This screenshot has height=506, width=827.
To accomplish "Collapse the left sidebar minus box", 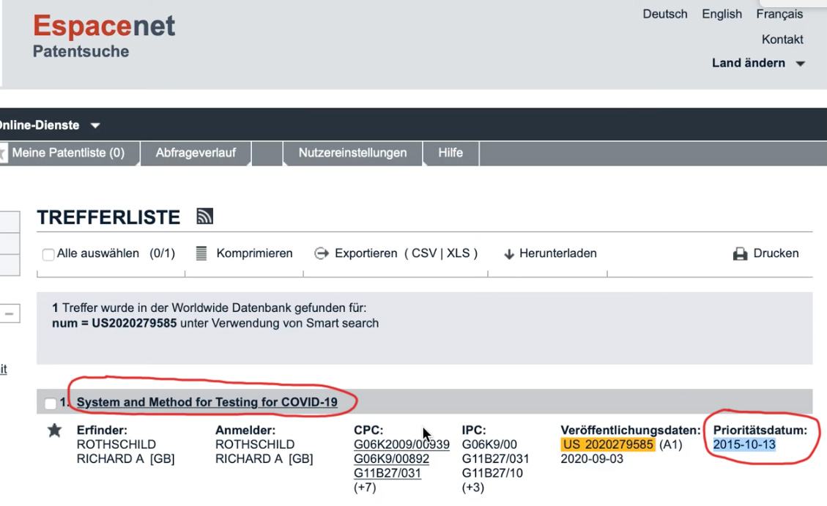I will 10,314.
